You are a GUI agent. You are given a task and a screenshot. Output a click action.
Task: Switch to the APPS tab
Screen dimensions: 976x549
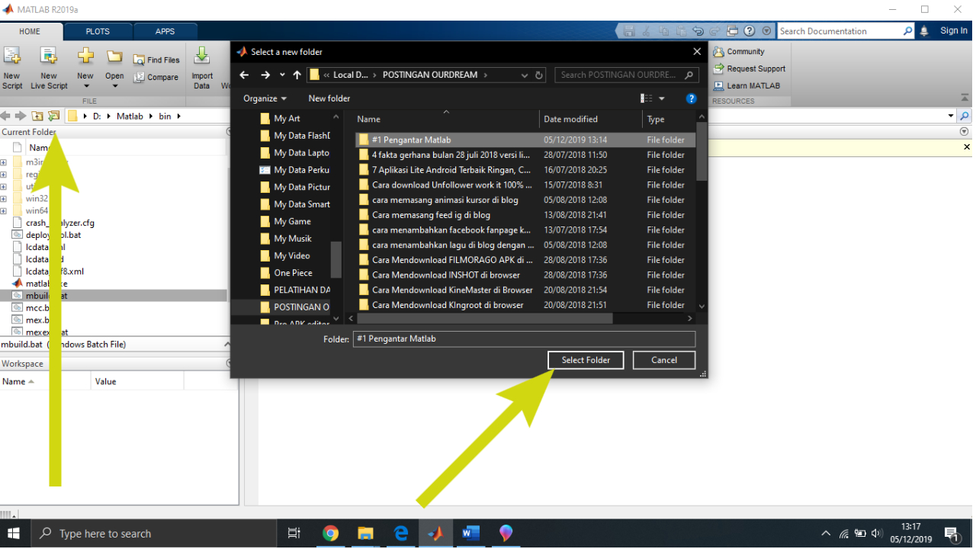pos(165,31)
